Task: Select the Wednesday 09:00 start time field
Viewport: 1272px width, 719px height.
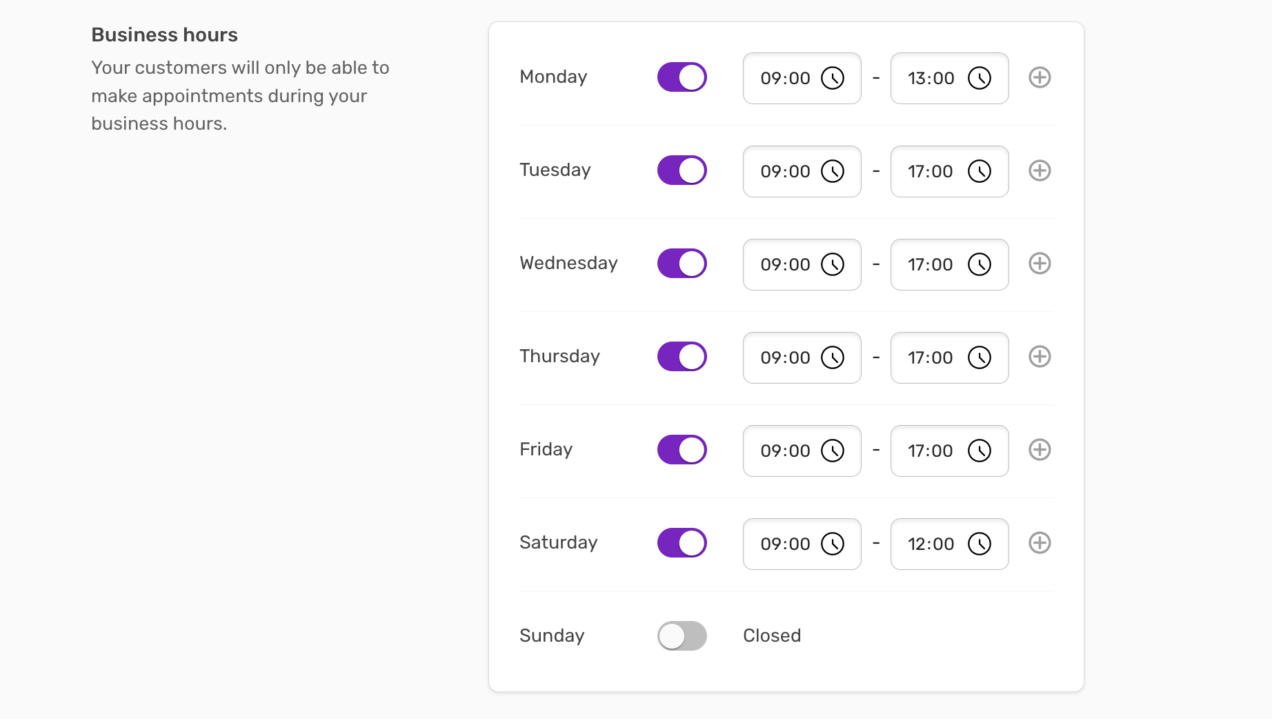Action: tap(802, 265)
